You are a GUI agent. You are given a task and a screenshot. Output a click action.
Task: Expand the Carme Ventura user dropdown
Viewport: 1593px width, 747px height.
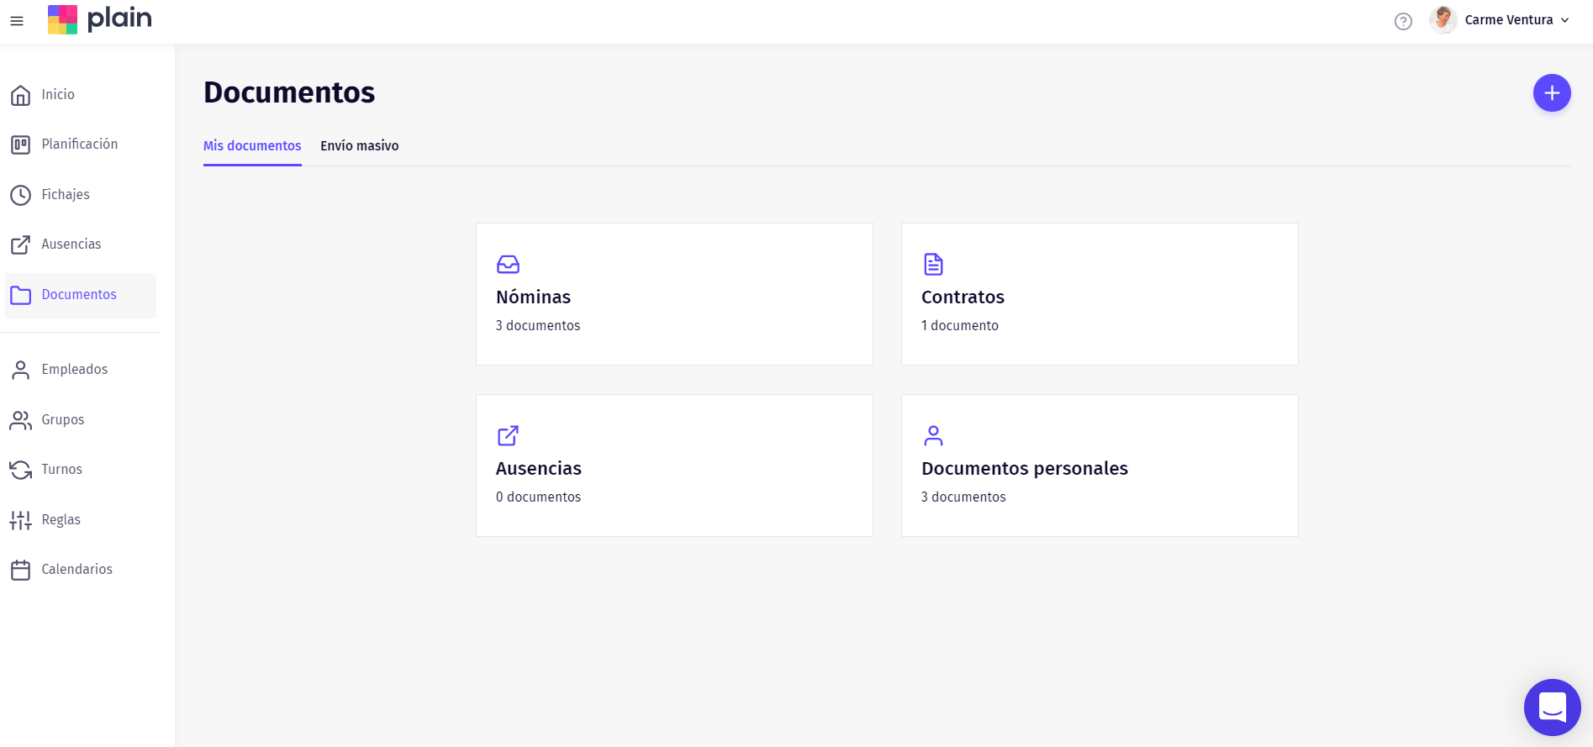(x=1564, y=20)
